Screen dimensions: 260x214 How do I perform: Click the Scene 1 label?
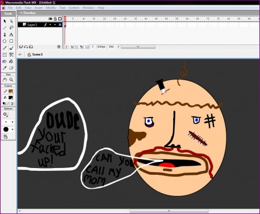pos(38,54)
